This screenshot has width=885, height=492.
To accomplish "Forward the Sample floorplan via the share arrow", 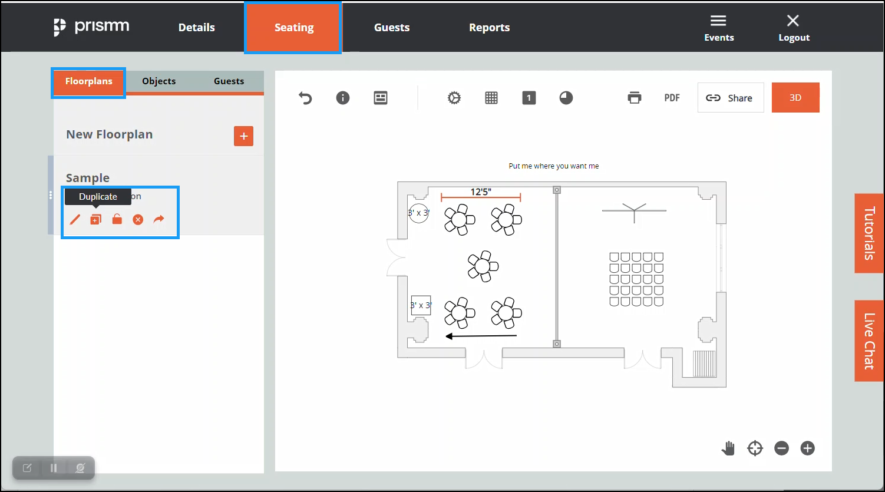I will tap(158, 219).
